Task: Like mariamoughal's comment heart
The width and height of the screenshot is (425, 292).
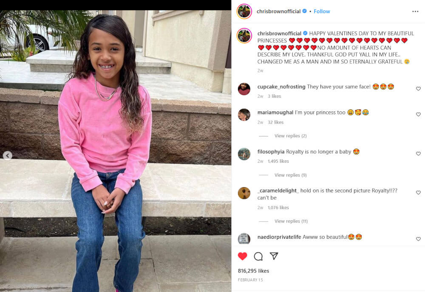Action: 418,114
